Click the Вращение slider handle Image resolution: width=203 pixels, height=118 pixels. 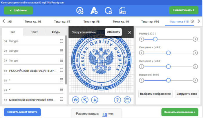click(168, 80)
